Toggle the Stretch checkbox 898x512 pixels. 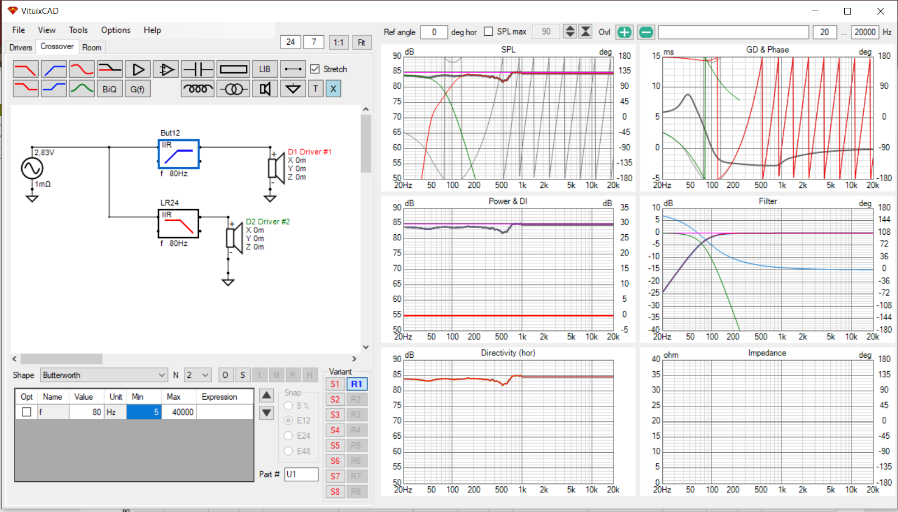315,69
